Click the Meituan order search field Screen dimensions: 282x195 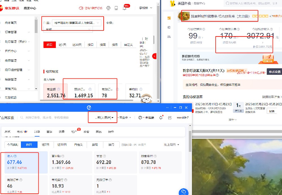click(253, 3)
